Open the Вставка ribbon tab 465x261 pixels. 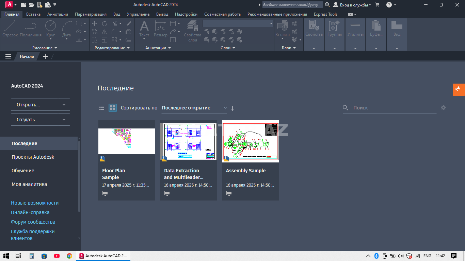(33, 14)
